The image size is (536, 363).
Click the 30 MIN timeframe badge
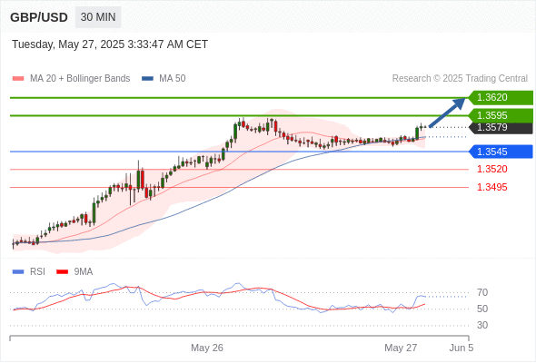click(x=98, y=17)
